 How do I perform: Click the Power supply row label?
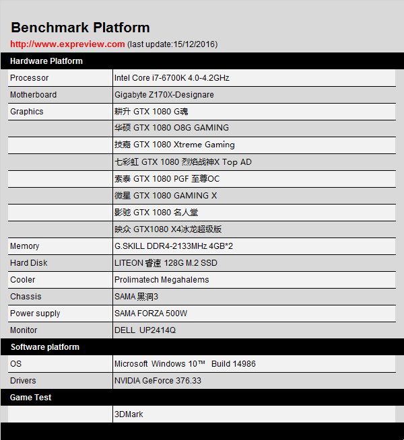click(x=35, y=314)
